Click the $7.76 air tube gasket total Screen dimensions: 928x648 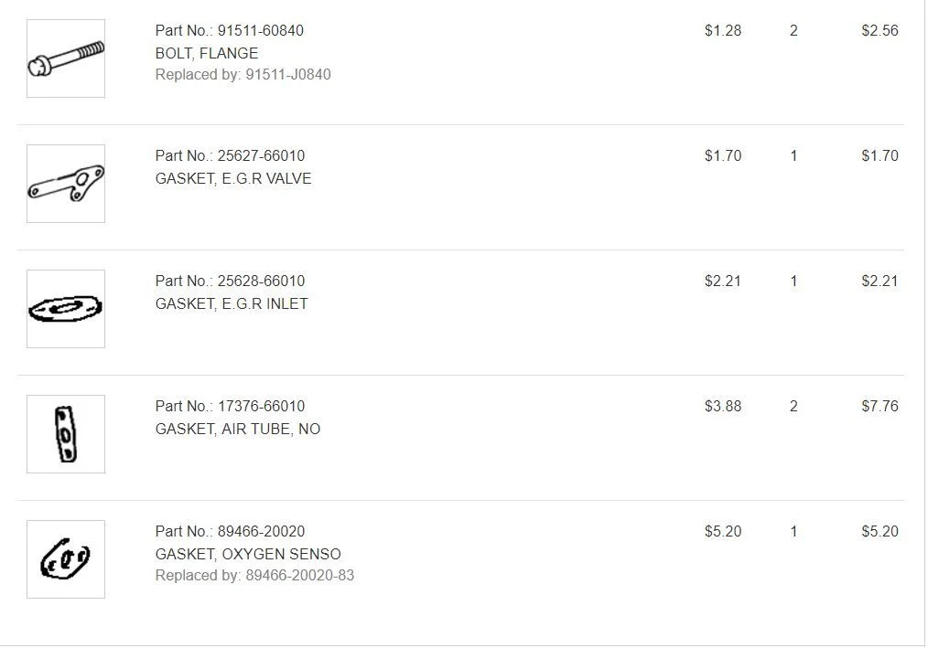coord(879,406)
